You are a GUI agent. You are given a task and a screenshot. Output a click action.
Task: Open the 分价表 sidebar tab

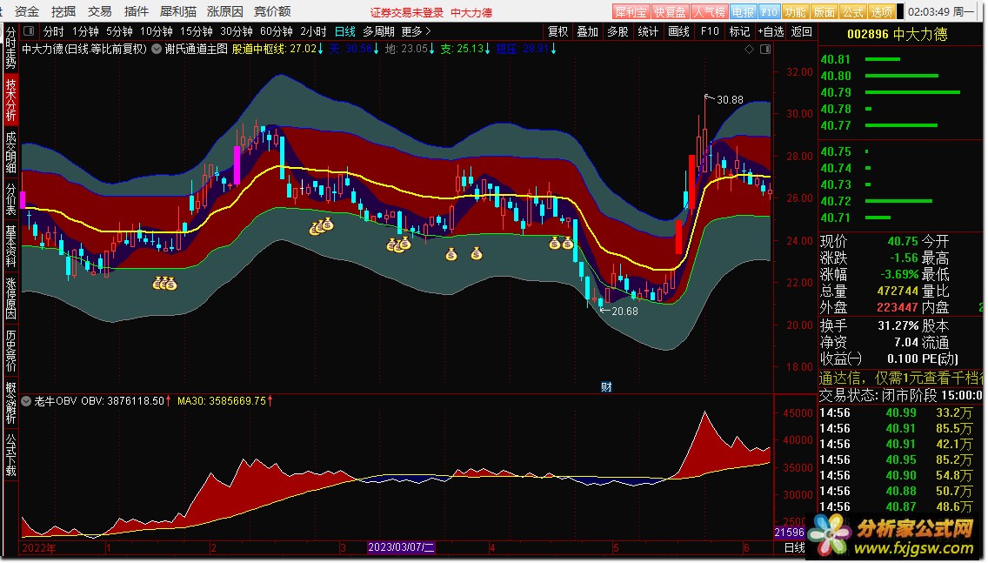pyautogui.click(x=10, y=198)
